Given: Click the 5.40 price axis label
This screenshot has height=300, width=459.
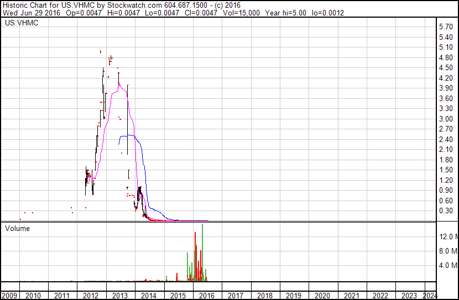Looking at the screenshot, I should [446, 37].
